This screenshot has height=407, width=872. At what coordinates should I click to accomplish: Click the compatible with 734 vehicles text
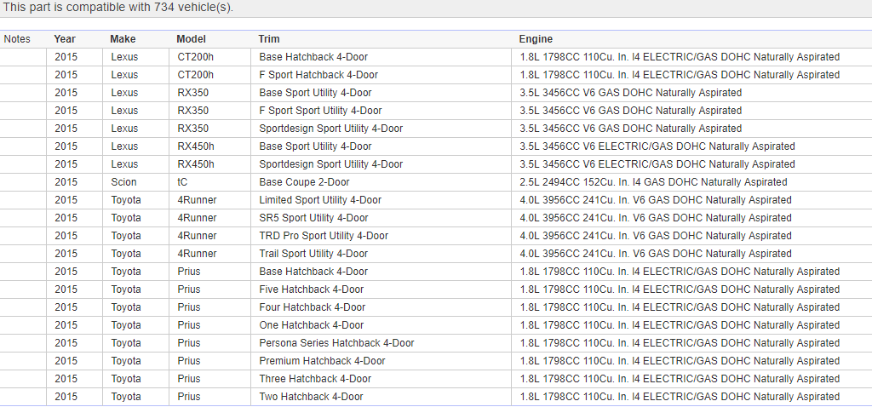pyautogui.click(x=118, y=8)
